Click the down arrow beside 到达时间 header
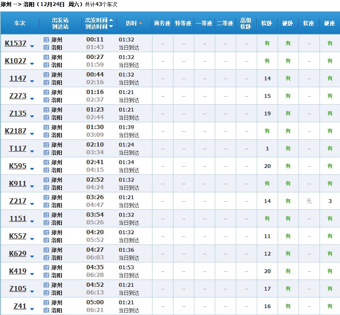Viewport: 340px width, 315px height. pos(111,26)
